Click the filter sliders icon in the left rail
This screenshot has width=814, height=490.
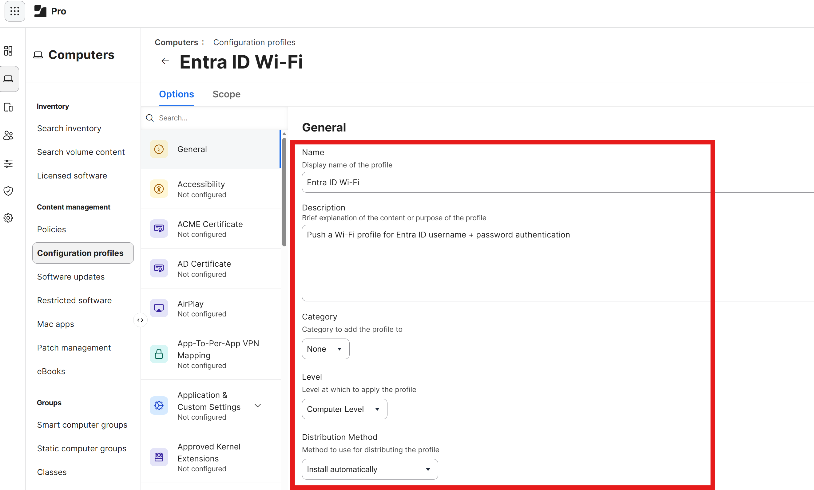(8, 164)
